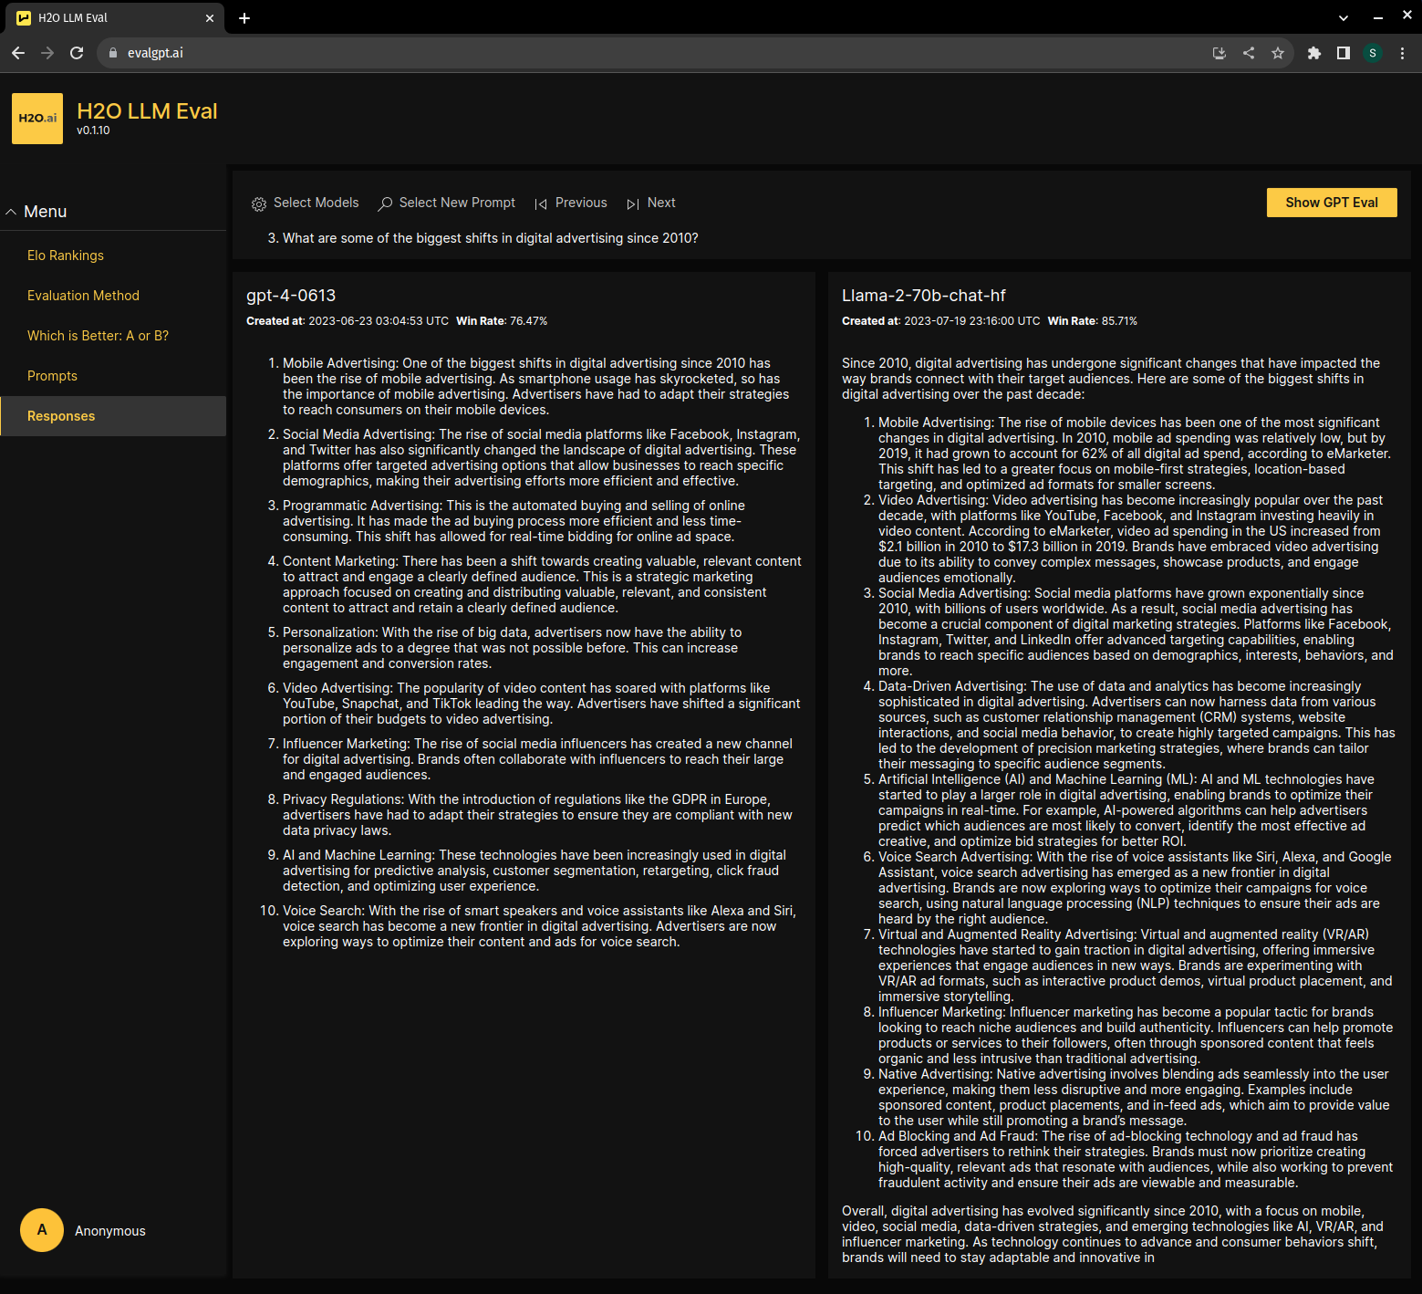Reload the evalgpt.ai page
Viewport: 1422px width, 1294px height.
77,53
